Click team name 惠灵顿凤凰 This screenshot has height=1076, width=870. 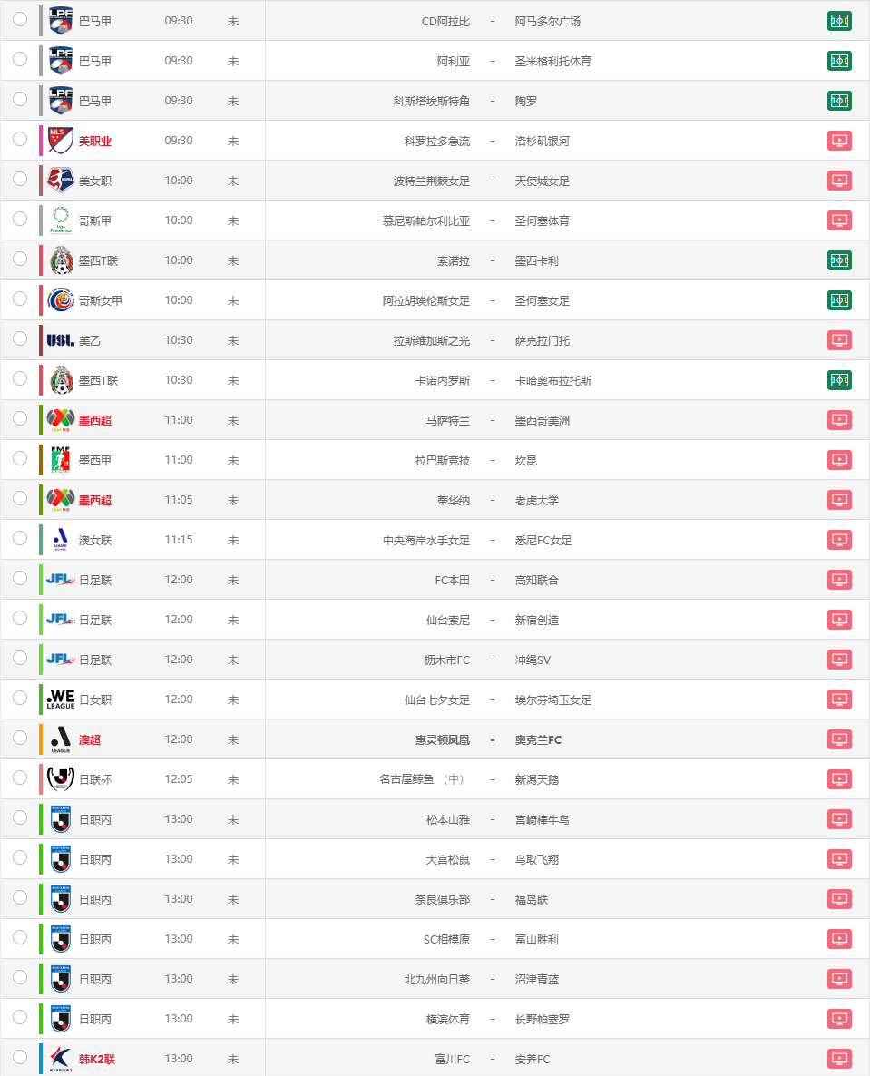(x=443, y=739)
